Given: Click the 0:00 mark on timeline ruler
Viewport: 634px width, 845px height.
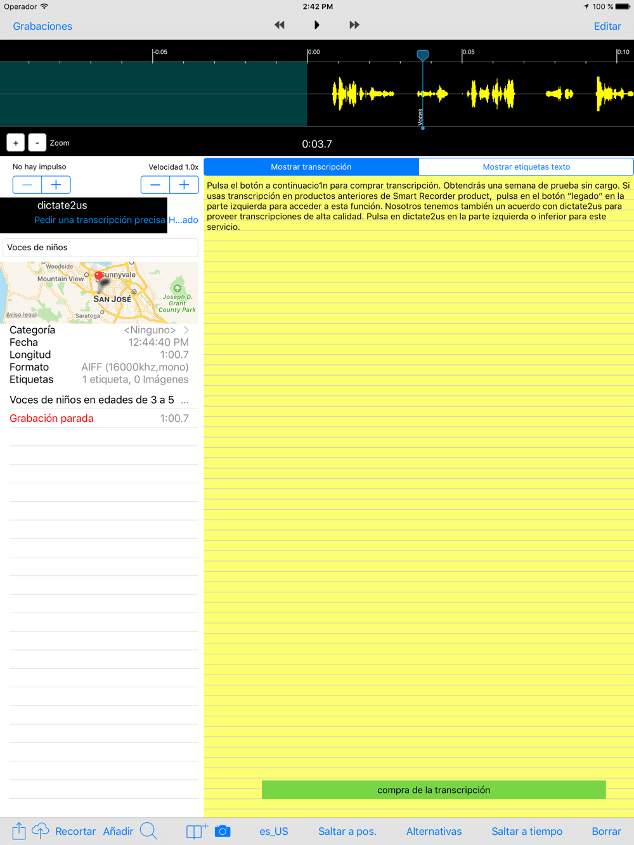Looking at the screenshot, I should pos(313,52).
